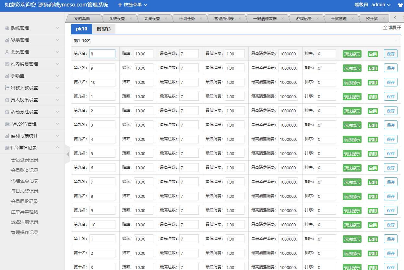The height and width of the screenshot is (270, 404).
Task: Expand 活动分红设置 in sidebar
Action: point(32,112)
